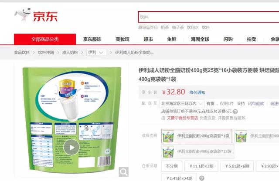Select 伊利全脂奶粉400g克袋装*12袋 option
Screen dimensions: 279x181
point(197,151)
